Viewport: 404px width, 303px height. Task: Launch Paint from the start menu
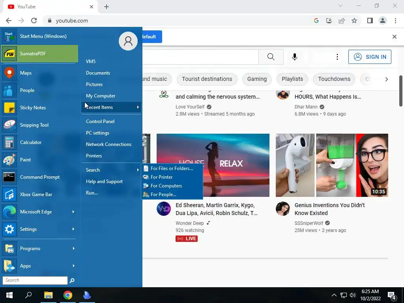[x=39, y=160]
